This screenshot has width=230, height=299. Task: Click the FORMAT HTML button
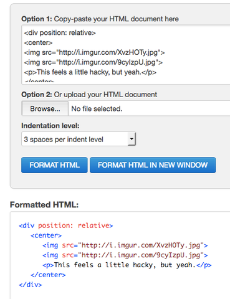tap(54, 165)
